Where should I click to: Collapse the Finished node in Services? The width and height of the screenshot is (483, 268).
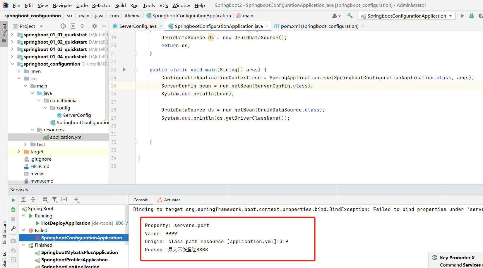tap(23, 245)
